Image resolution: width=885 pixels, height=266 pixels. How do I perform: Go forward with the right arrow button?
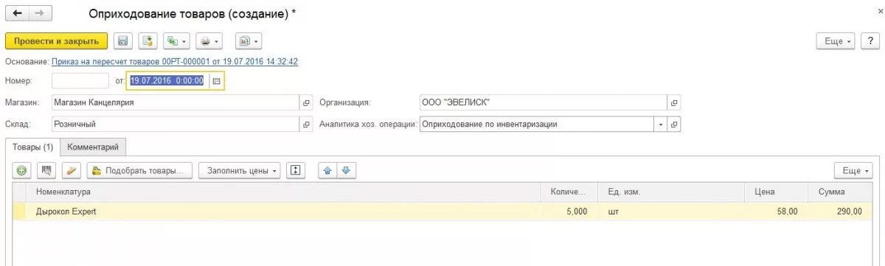41,13
